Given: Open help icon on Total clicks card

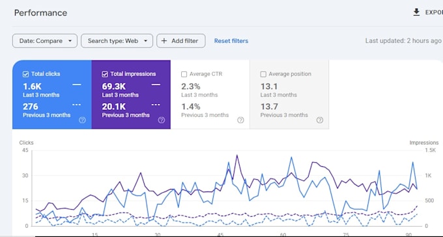Looking at the screenshot, I should [x=82, y=120].
